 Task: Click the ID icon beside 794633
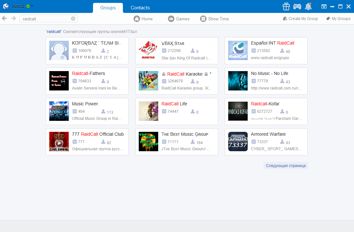(75, 81)
